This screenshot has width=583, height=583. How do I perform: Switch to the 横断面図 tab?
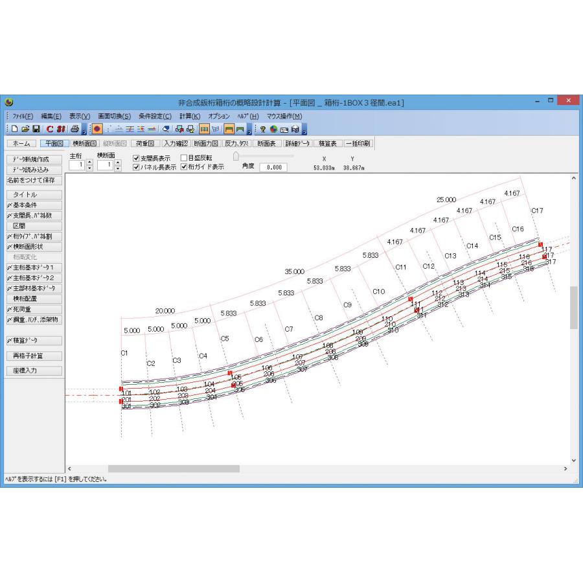tap(84, 144)
